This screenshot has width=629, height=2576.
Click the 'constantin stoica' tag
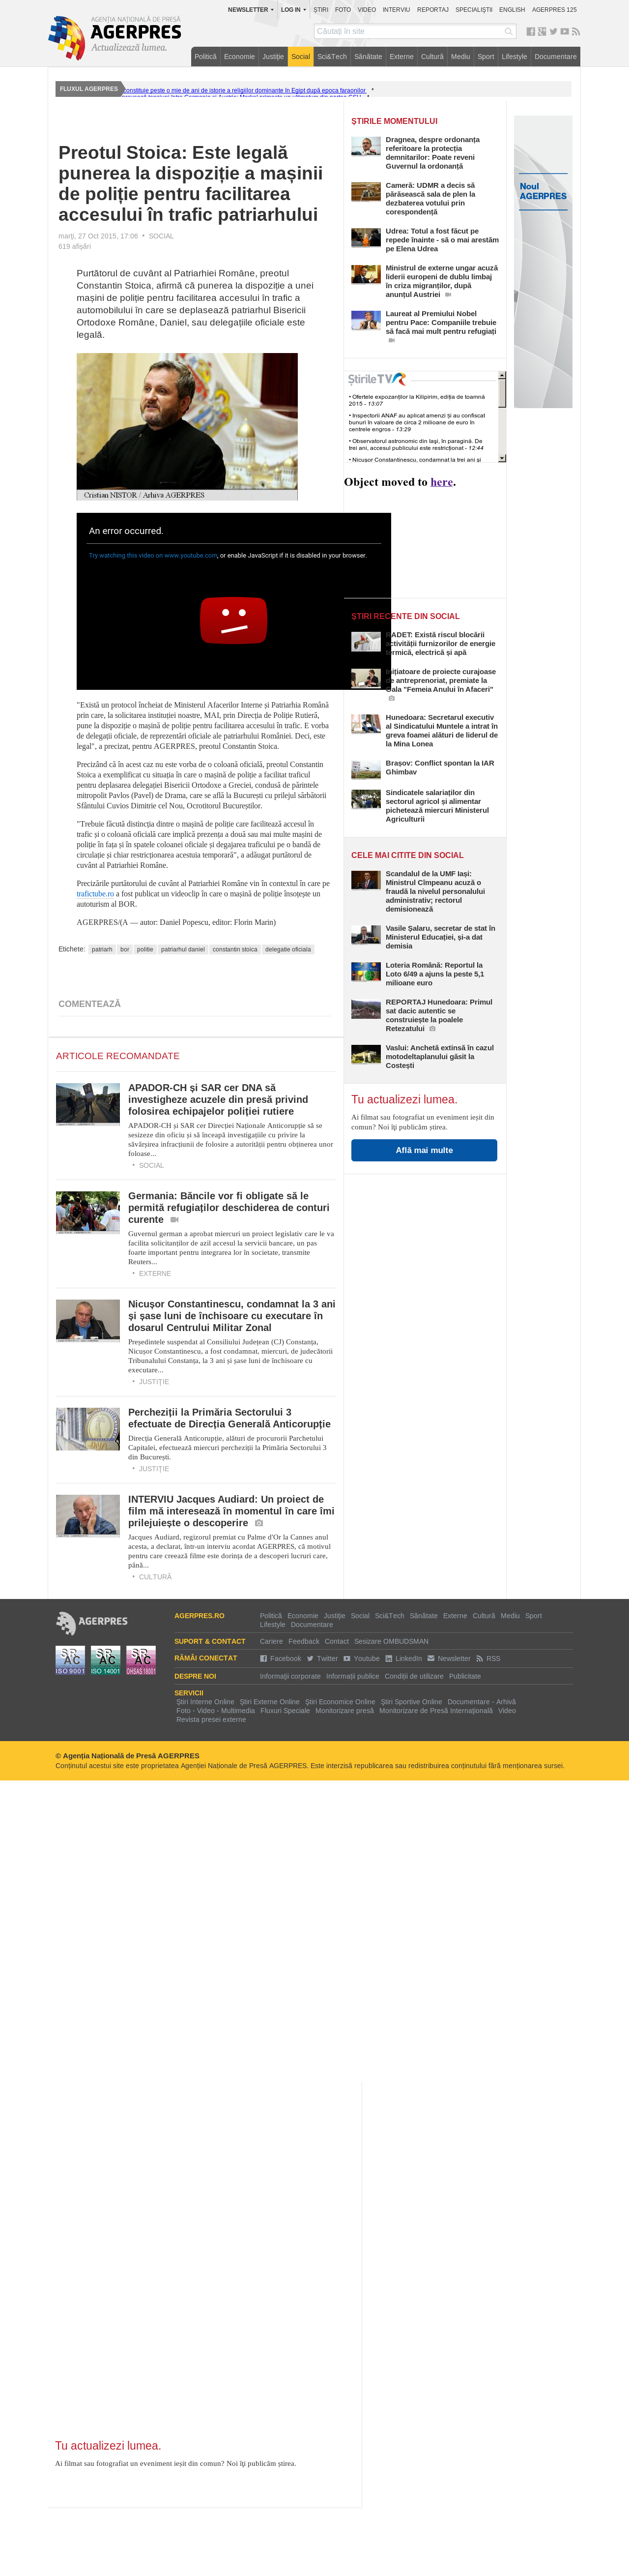click(235, 949)
